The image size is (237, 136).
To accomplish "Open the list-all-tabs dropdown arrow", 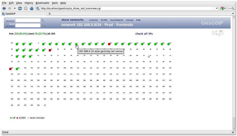I will [233, 14].
